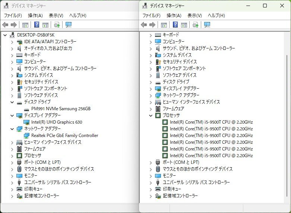
Task: Maximize the right デバイス マネージャー window
Action: 265,6
